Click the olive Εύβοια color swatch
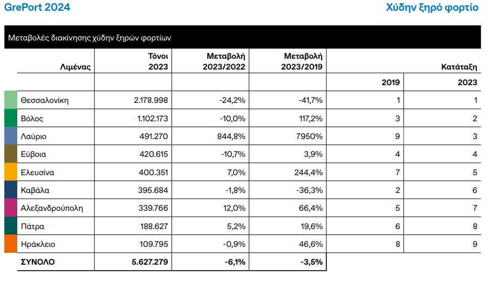493x283 pixels. pos(11,154)
